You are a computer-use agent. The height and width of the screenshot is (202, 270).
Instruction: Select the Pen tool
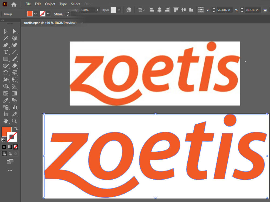6,45
